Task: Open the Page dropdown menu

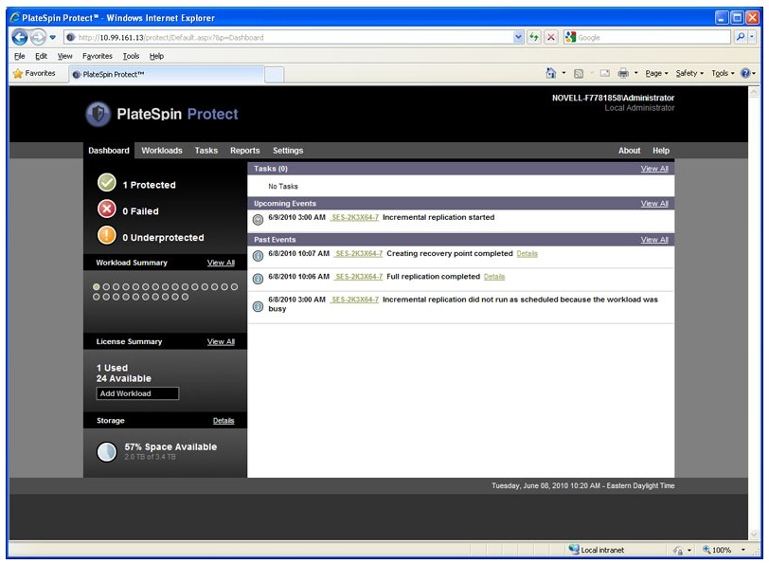Action: pyautogui.click(x=656, y=73)
